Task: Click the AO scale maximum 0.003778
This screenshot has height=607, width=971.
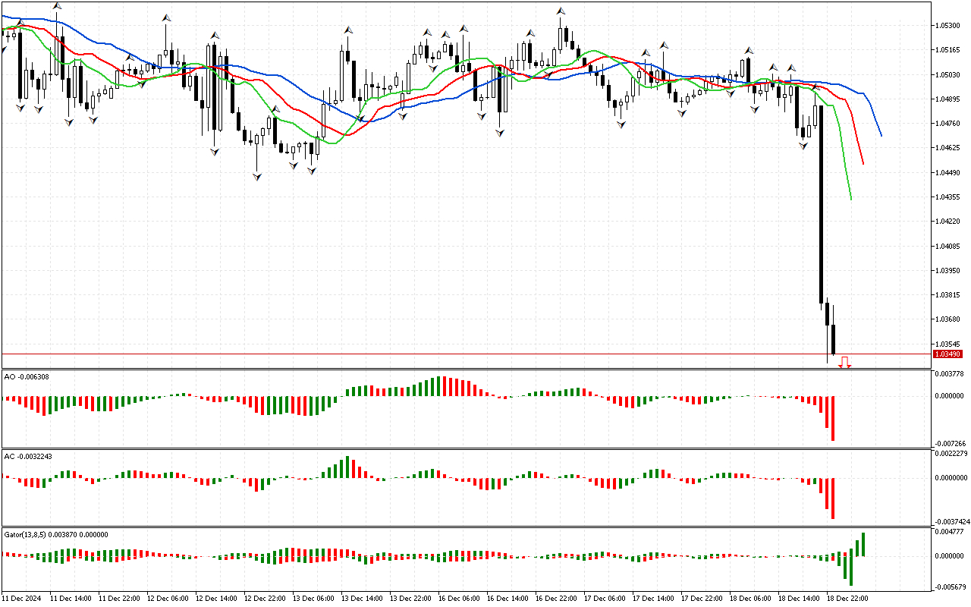Action: tap(951, 374)
